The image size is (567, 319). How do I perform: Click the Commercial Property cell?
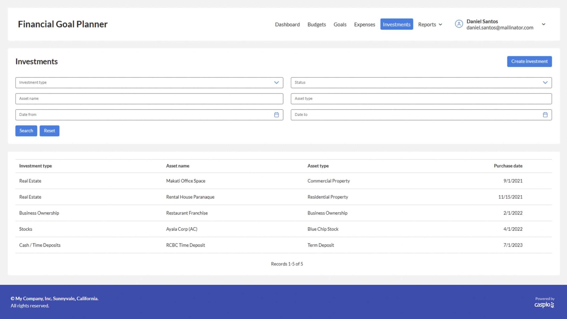tap(329, 181)
